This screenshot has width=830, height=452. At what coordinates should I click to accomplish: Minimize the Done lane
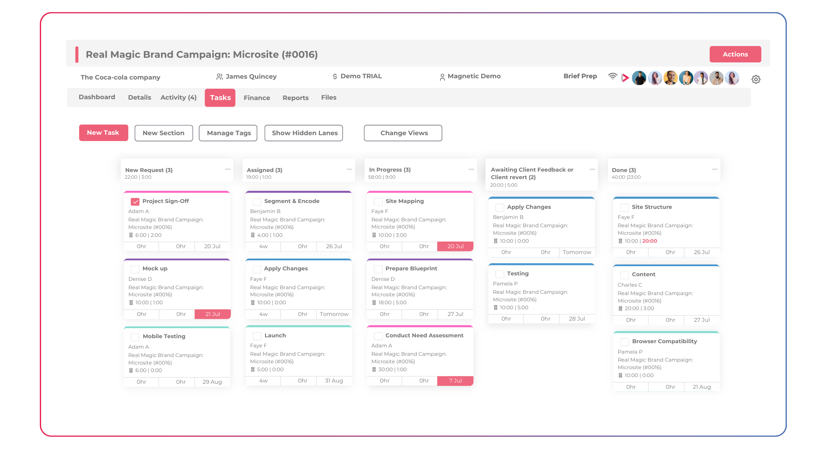click(714, 169)
